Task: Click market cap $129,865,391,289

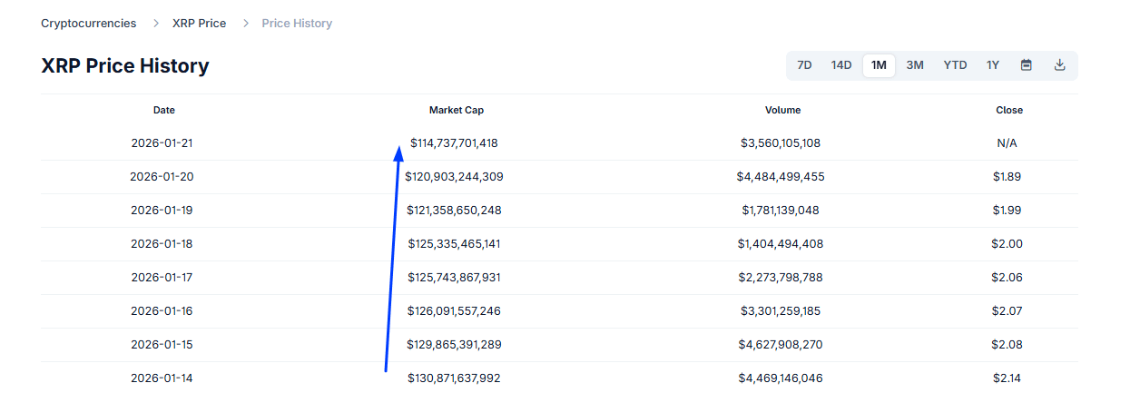Action: click(454, 345)
